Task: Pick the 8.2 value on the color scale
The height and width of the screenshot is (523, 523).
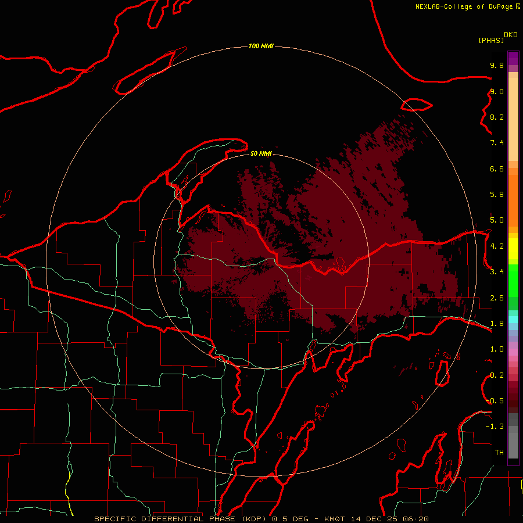Action: [x=497, y=117]
